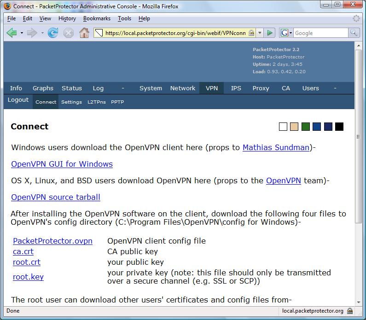Click the Firefox Back arrow button
Image resolution: width=366 pixels, height=320 pixels.
pos(12,33)
